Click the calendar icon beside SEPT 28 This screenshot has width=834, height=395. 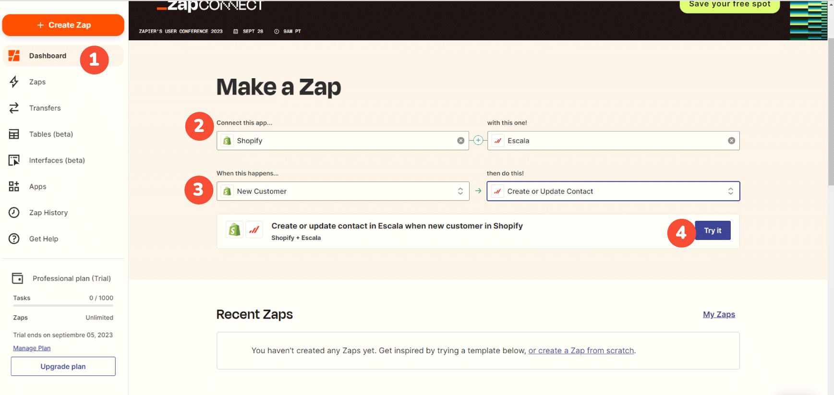point(236,31)
